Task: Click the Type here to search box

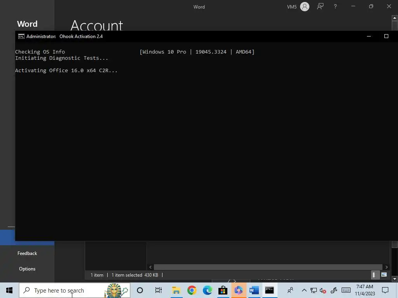Action: [x=75, y=290]
